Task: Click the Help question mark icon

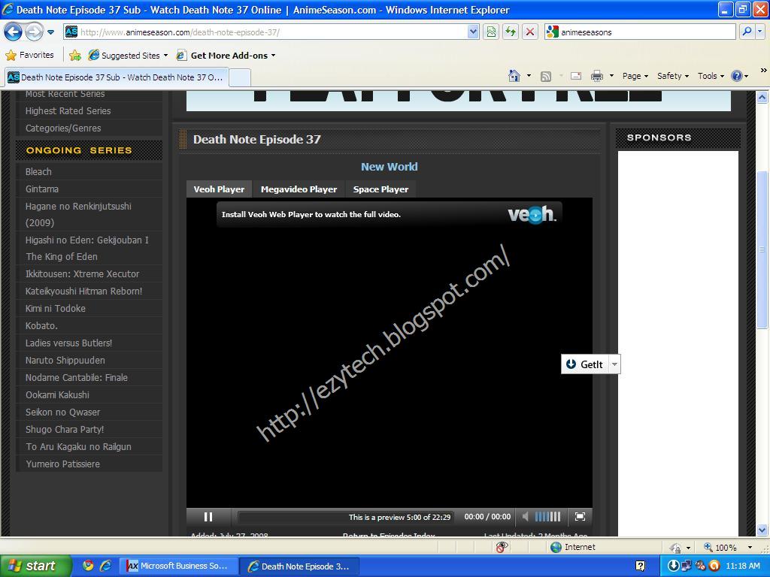Action: pyautogui.click(x=736, y=76)
